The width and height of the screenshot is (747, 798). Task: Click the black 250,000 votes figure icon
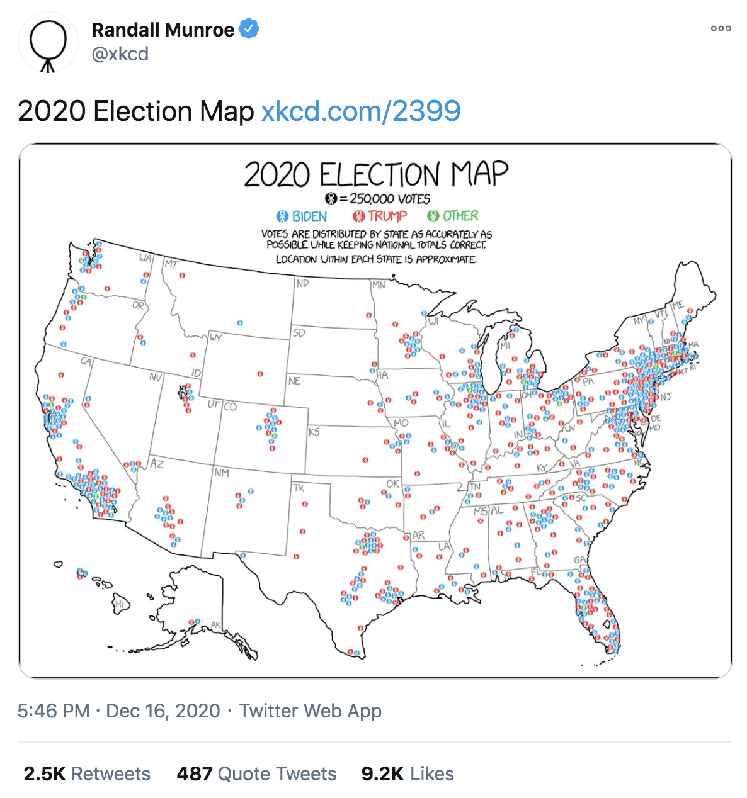331,199
